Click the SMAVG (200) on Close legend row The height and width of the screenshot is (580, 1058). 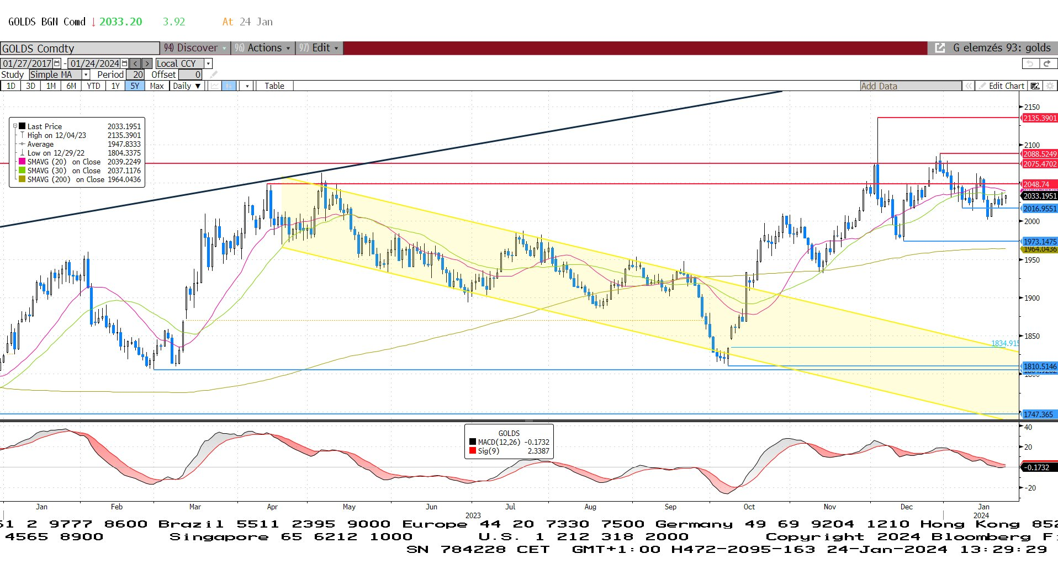80,179
